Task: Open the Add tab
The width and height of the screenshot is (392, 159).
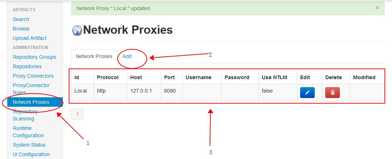Action: pyautogui.click(x=127, y=56)
